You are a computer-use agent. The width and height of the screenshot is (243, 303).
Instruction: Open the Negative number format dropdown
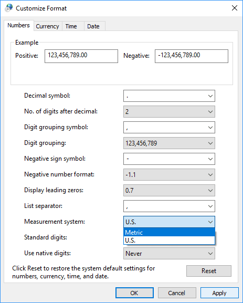[x=169, y=175]
